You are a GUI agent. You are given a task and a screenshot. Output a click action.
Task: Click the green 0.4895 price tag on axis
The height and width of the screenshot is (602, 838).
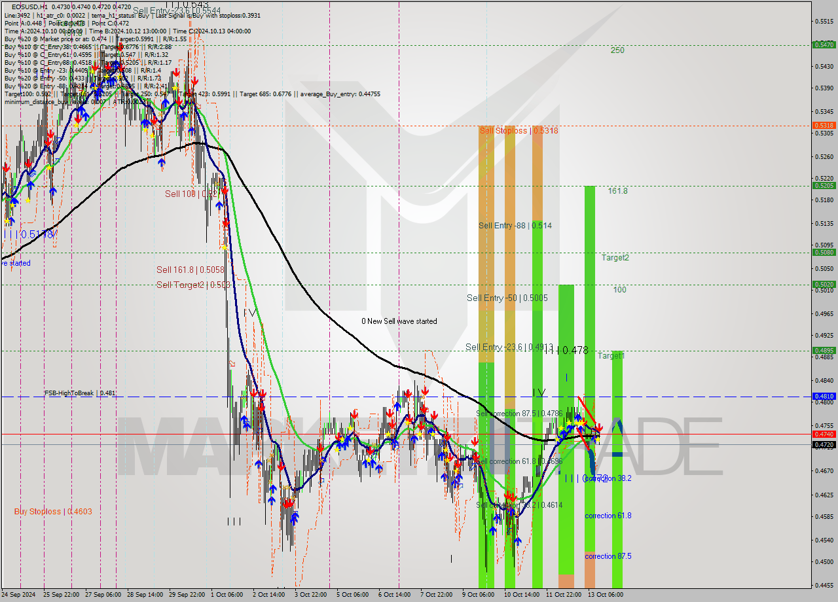(x=824, y=350)
